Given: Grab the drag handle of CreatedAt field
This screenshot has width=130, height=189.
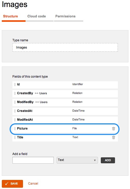Looking at the screenshot, I should point(15,111).
